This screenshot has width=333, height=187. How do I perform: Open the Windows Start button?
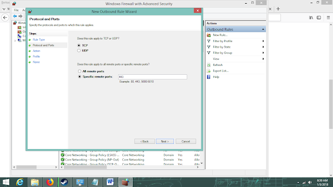point(6,182)
